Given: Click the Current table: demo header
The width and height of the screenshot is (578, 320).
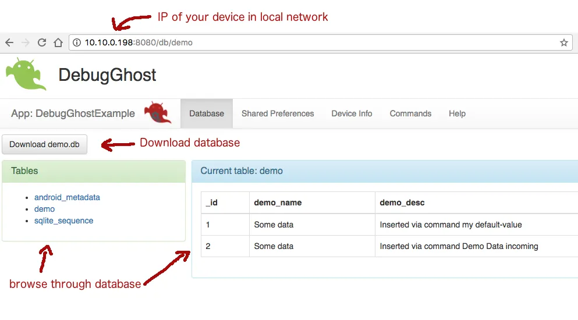Looking at the screenshot, I should (385, 171).
